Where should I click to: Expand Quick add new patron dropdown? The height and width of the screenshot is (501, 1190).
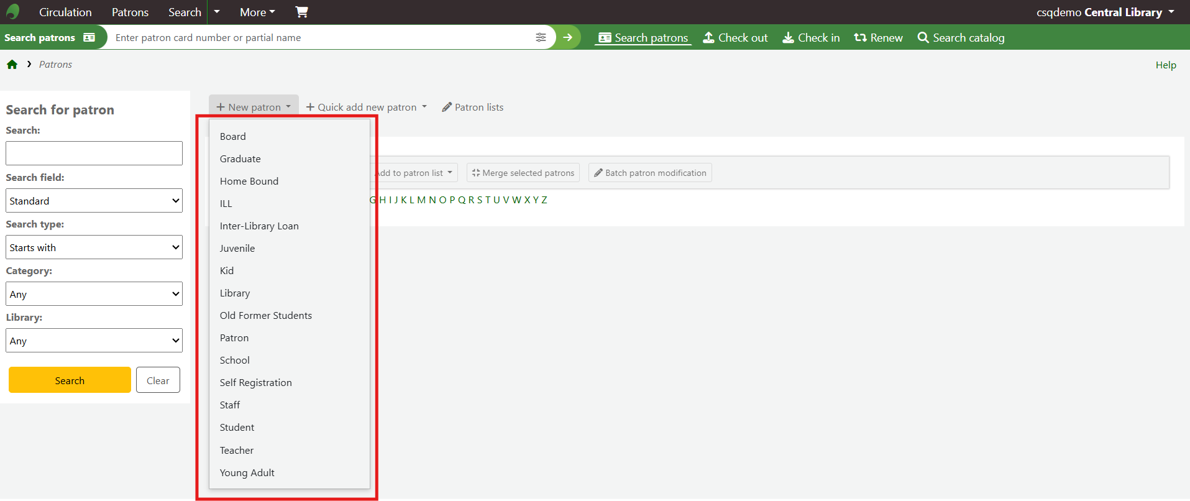pyautogui.click(x=367, y=107)
